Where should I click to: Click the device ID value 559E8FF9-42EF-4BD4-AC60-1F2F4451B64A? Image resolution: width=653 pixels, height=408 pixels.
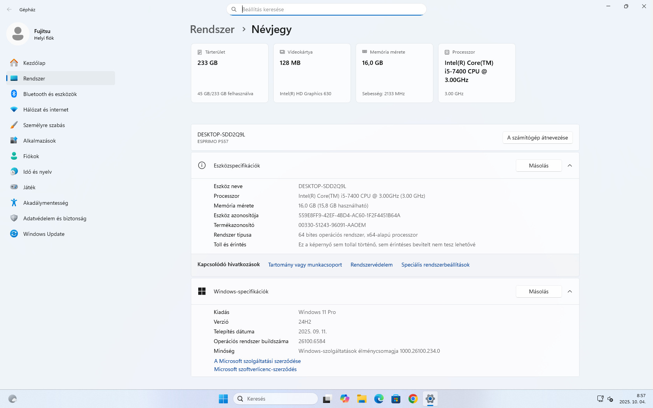click(x=349, y=216)
